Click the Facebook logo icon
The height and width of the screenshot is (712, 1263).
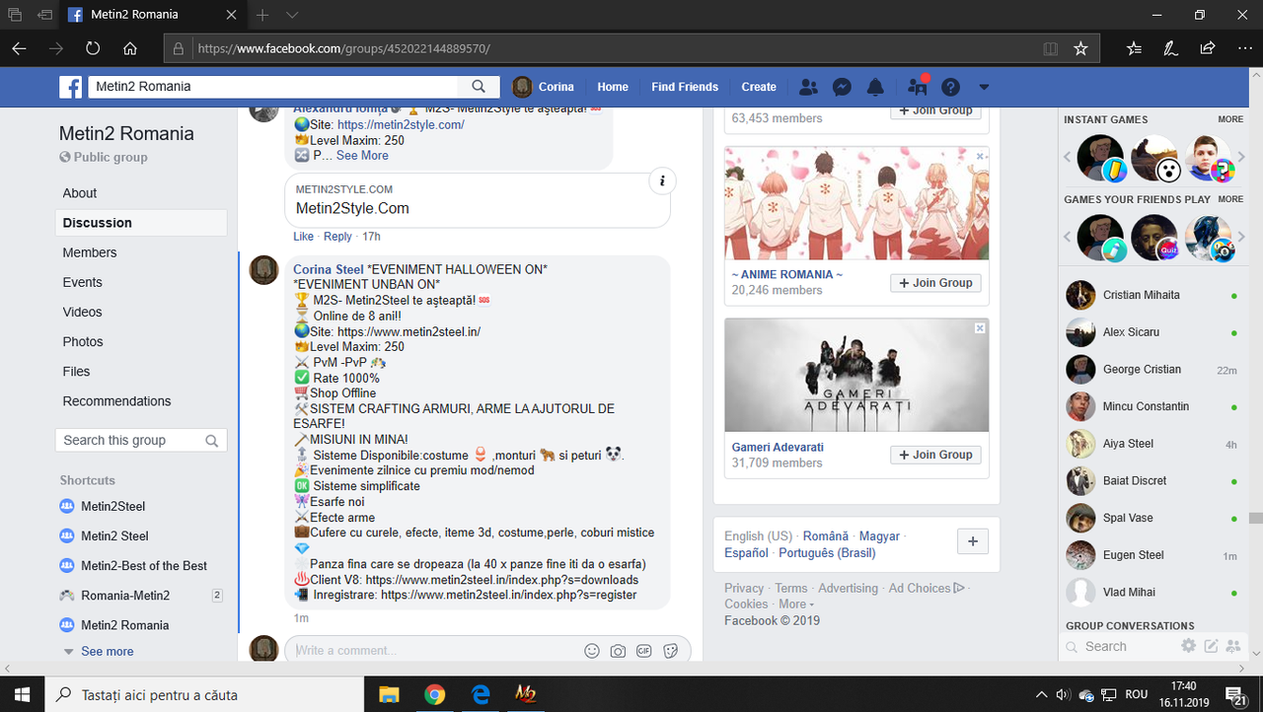[x=70, y=87]
